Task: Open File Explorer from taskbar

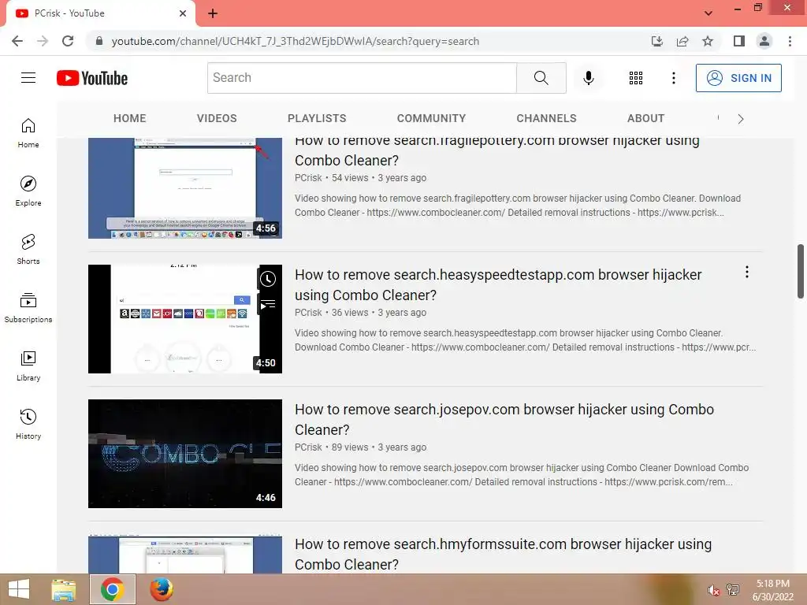Action: 64,589
